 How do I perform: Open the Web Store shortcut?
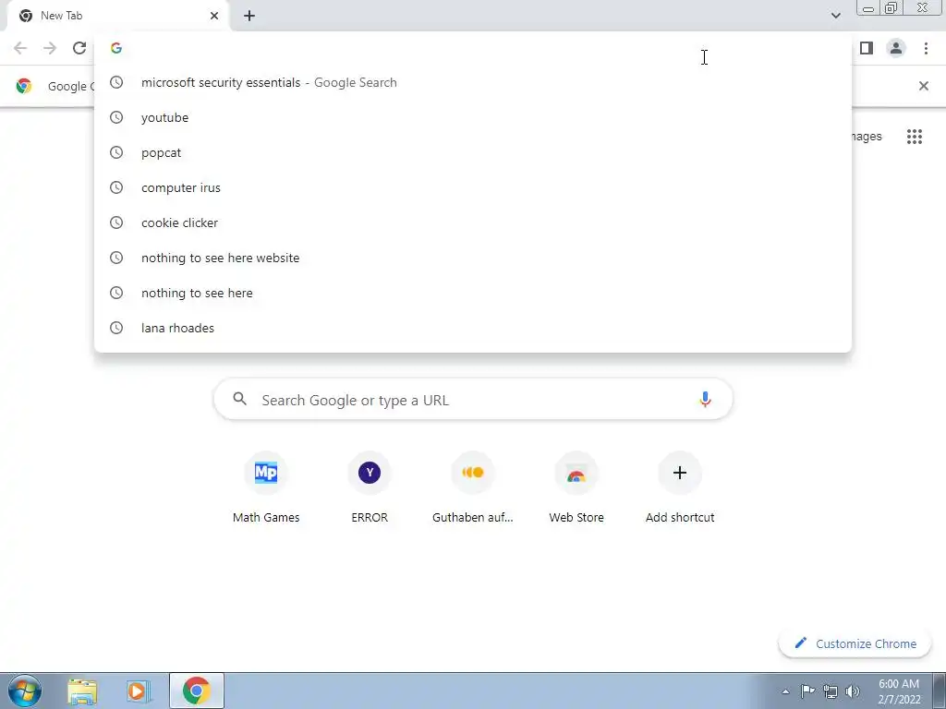(576, 489)
